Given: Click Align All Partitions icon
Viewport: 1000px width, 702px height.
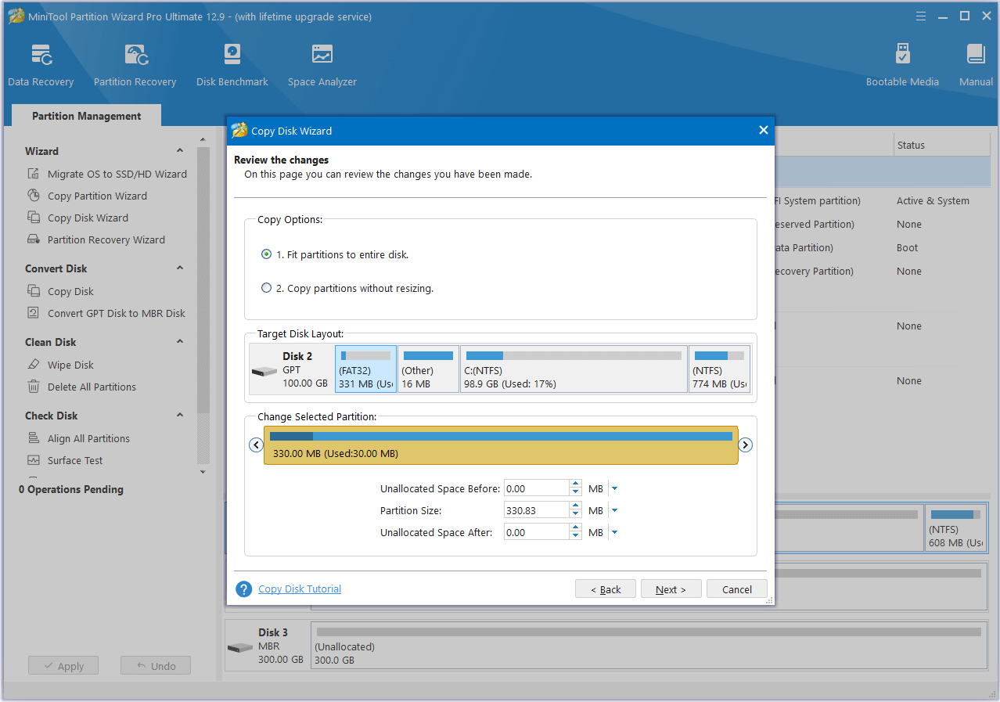Looking at the screenshot, I should [x=34, y=438].
